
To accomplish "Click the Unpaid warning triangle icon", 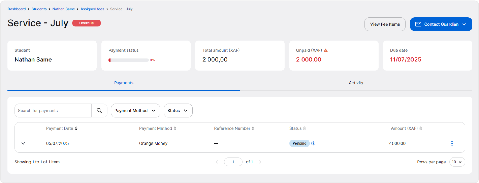I will pyautogui.click(x=326, y=50).
